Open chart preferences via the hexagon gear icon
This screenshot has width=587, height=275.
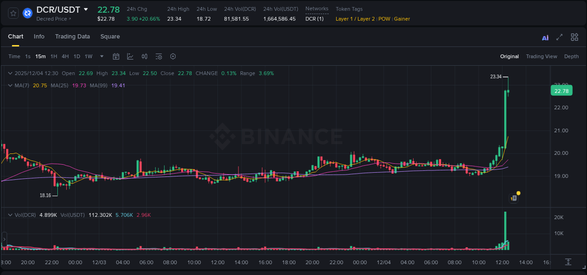172,56
